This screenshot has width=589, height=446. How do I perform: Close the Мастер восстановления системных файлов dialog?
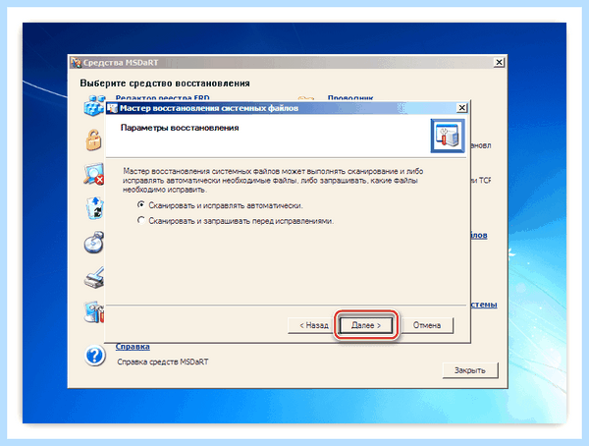point(461,108)
